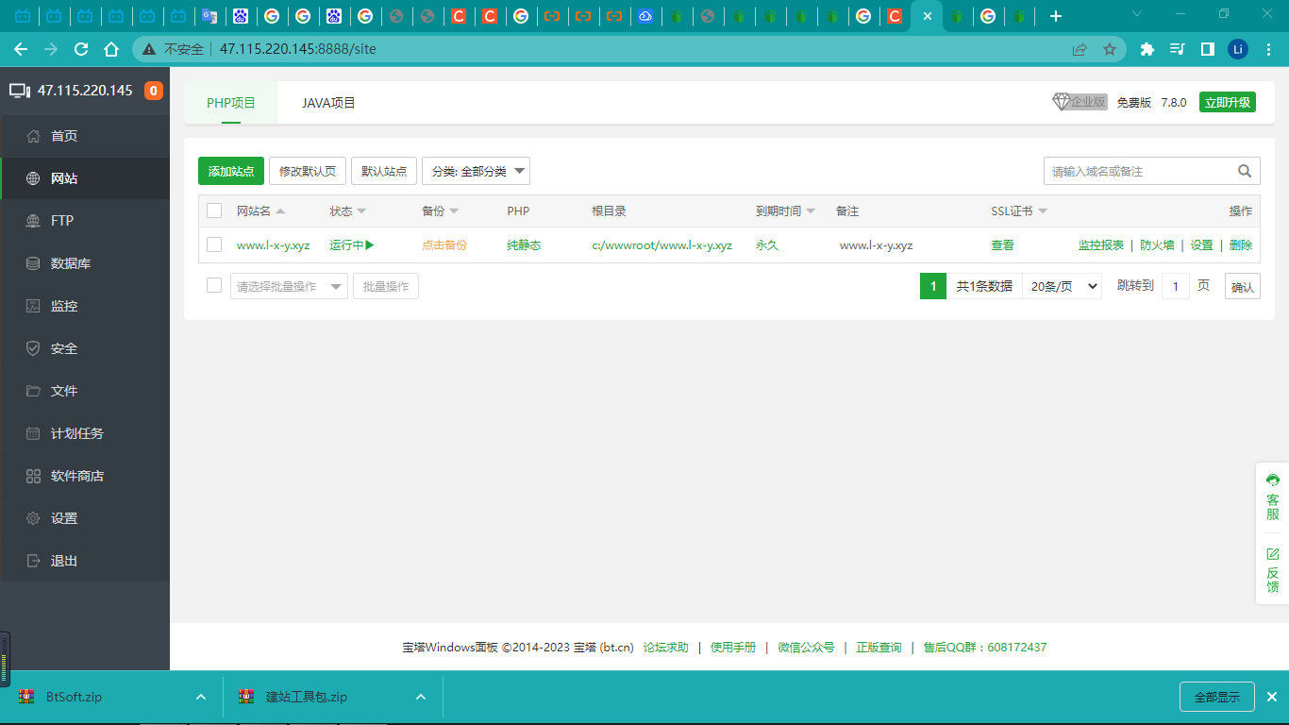Click page number 1 in pagination
This screenshot has width=1289, height=725.
[x=933, y=286]
